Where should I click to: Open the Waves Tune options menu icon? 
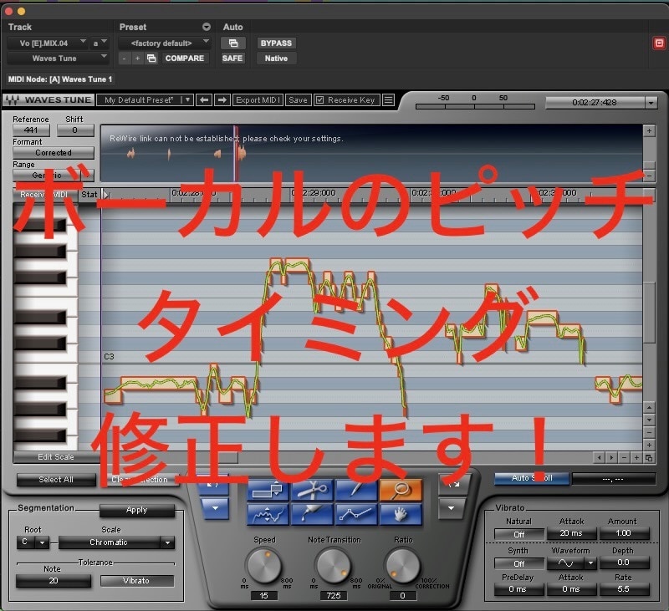point(388,99)
